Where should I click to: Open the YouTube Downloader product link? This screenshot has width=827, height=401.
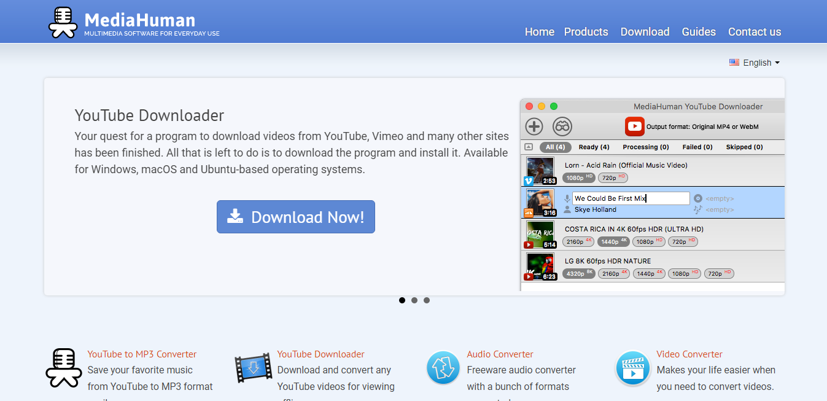[320, 354]
